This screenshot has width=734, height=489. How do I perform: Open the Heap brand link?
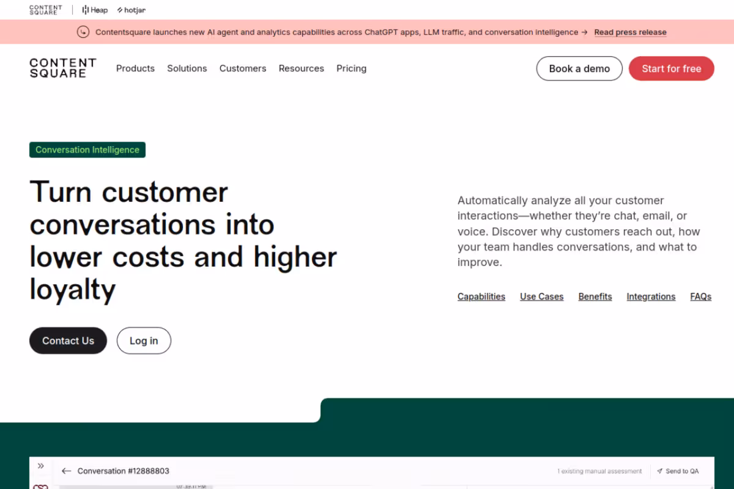(x=95, y=10)
